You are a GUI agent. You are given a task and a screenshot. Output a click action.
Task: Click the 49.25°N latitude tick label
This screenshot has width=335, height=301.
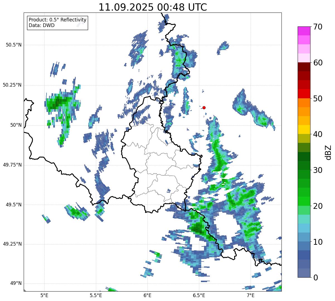click(x=12, y=244)
